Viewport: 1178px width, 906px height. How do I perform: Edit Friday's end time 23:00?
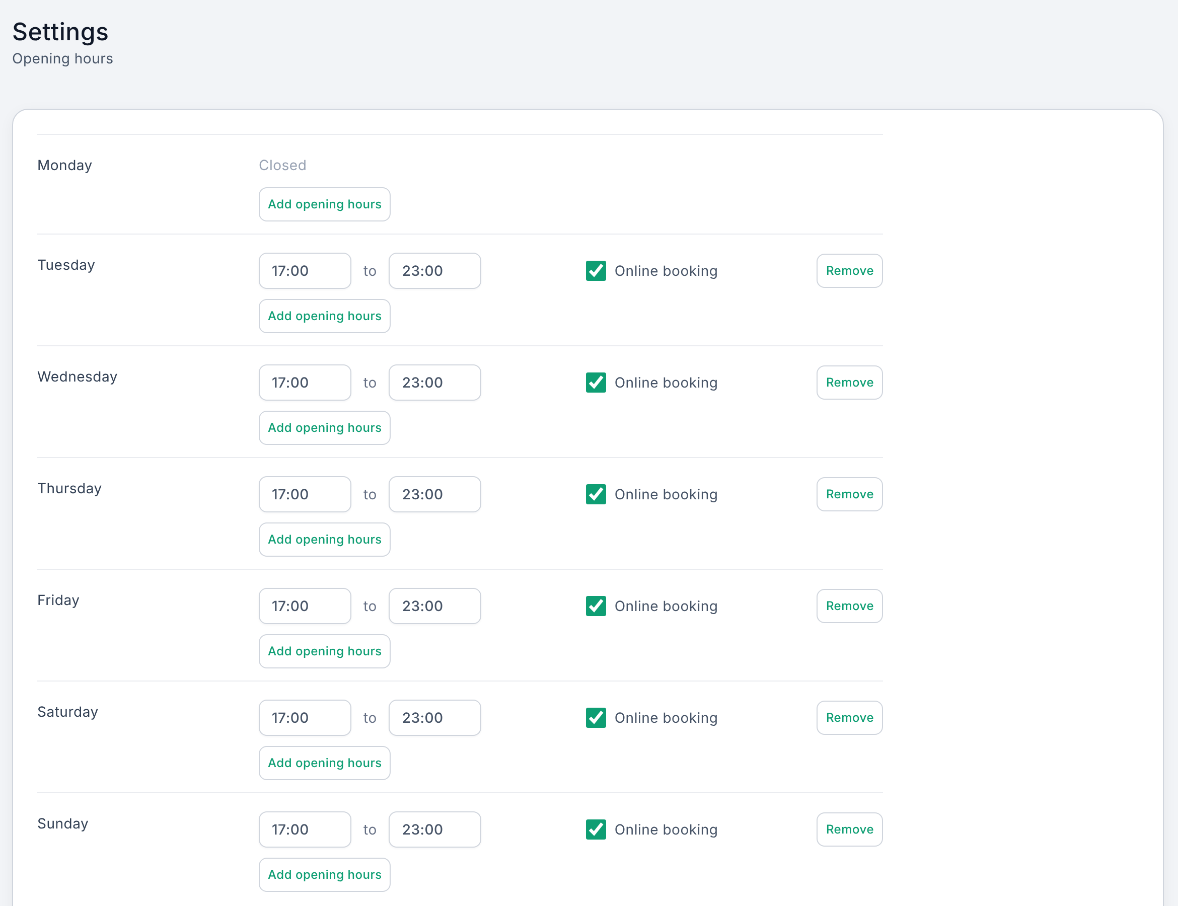point(435,606)
